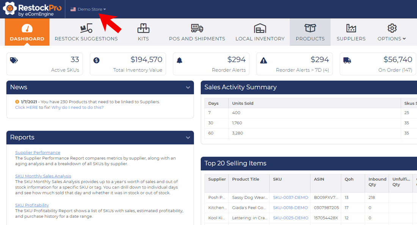Screen dimensions: 417x225
Task: Click the Products open box icon
Action: click(x=310, y=28)
